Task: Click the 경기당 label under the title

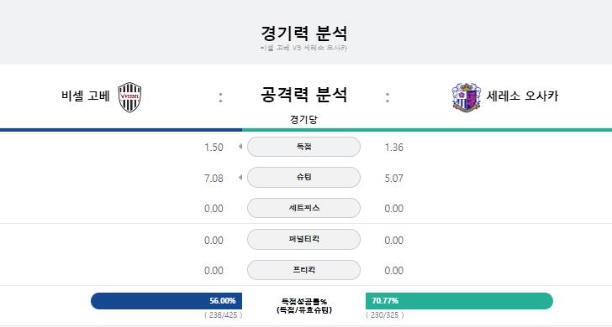Action: (x=303, y=120)
